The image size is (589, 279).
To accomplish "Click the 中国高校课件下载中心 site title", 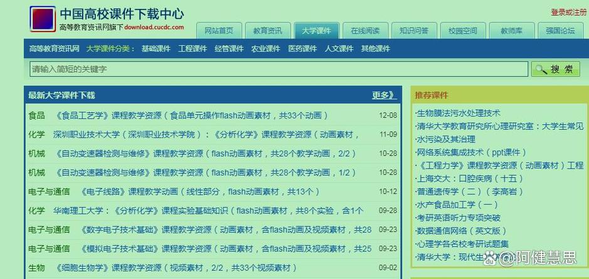I will point(122,14).
